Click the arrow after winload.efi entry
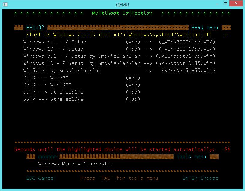 pyautogui.click(x=226, y=35)
